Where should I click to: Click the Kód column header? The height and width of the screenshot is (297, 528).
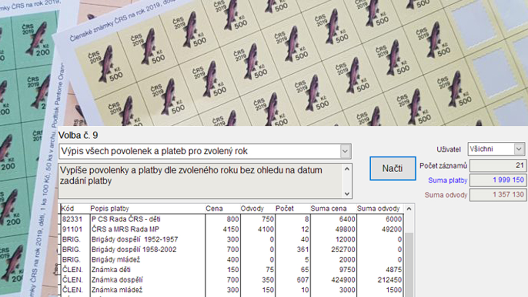tap(68, 208)
